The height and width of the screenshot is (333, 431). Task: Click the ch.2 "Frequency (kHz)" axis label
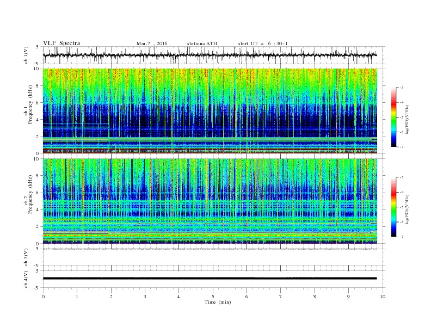pyautogui.click(x=30, y=194)
